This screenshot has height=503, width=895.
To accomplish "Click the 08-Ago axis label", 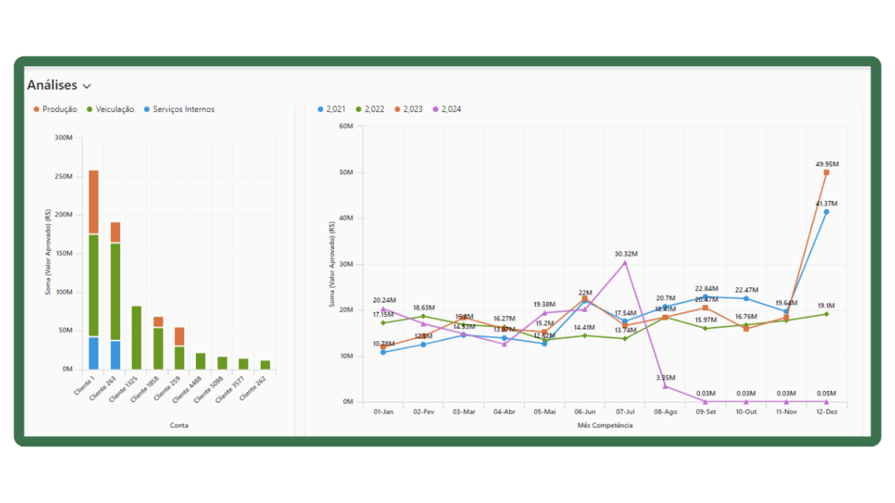I will [x=665, y=412].
